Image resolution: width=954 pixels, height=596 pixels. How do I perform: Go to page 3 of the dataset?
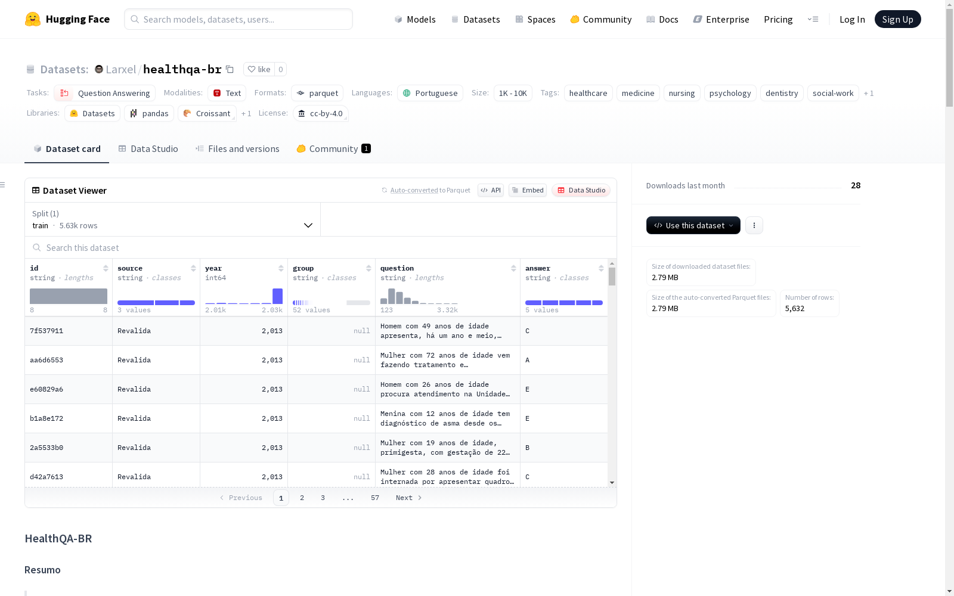(323, 498)
